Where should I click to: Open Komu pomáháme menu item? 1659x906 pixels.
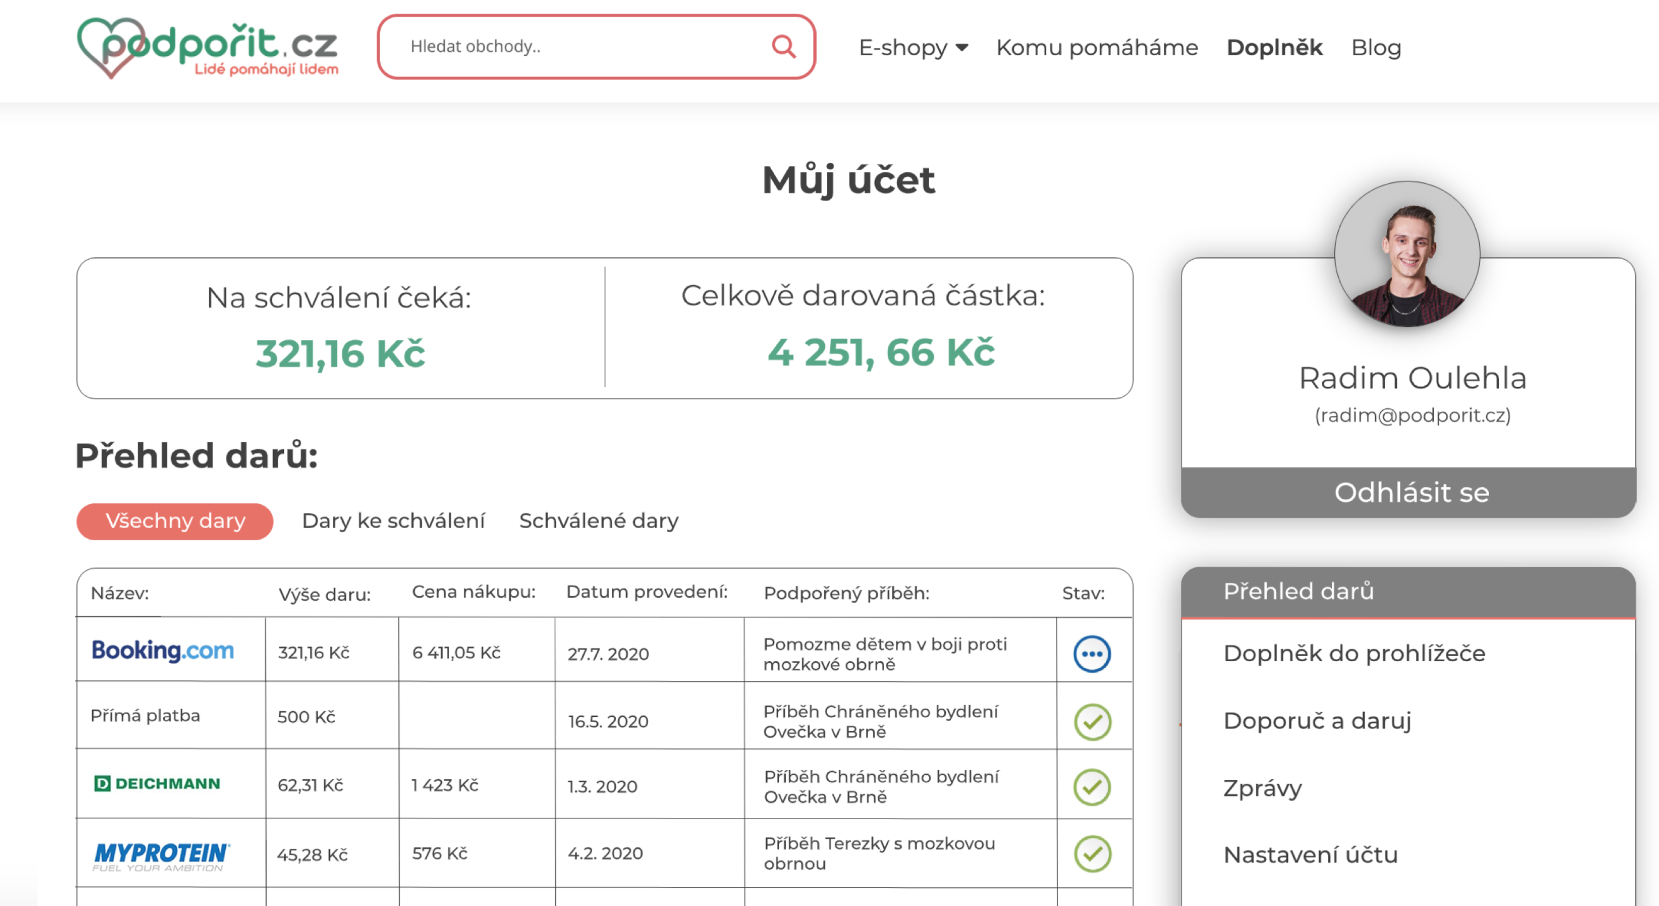click(1096, 48)
